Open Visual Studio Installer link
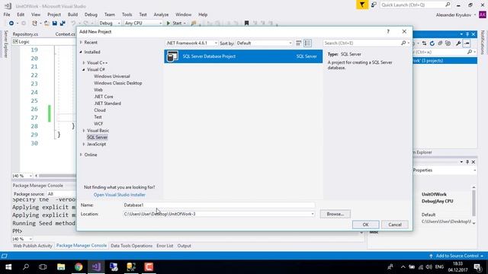 pos(120,195)
